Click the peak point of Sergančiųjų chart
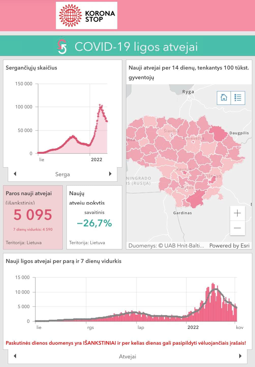 pyautogui.click(x=100, y=105)
